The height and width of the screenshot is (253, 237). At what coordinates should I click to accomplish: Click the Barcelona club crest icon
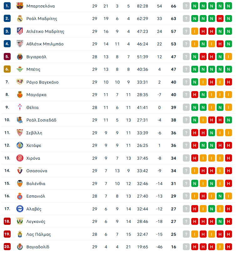click(20, 6)
